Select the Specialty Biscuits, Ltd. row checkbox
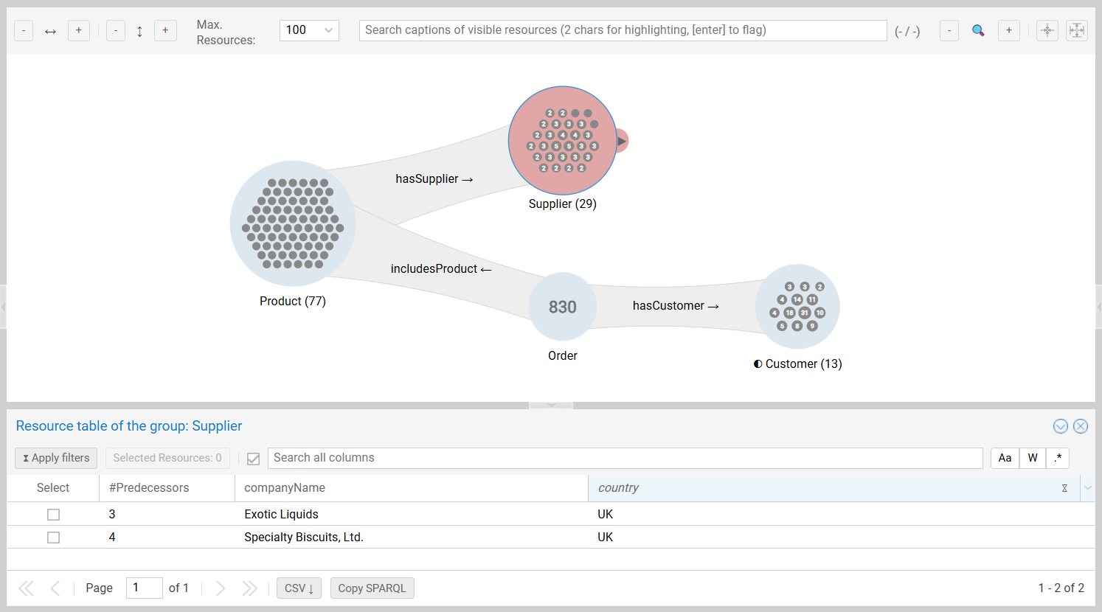Screen dimensions: 1102x612 [x=53, y=538]
